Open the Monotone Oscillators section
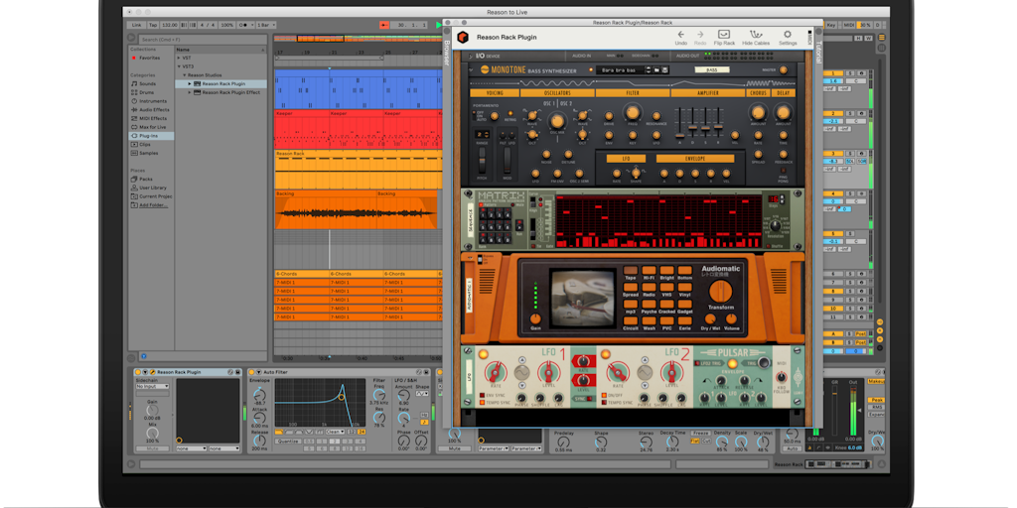 (558, 92)
